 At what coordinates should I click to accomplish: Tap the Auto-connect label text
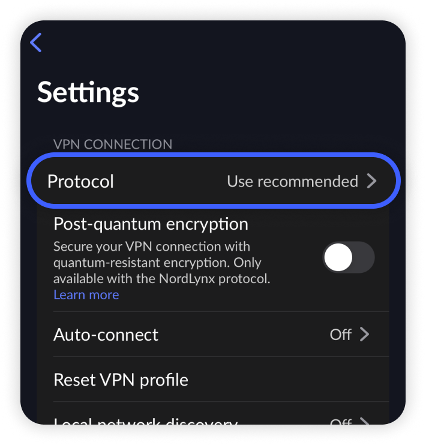click(106, 335)
